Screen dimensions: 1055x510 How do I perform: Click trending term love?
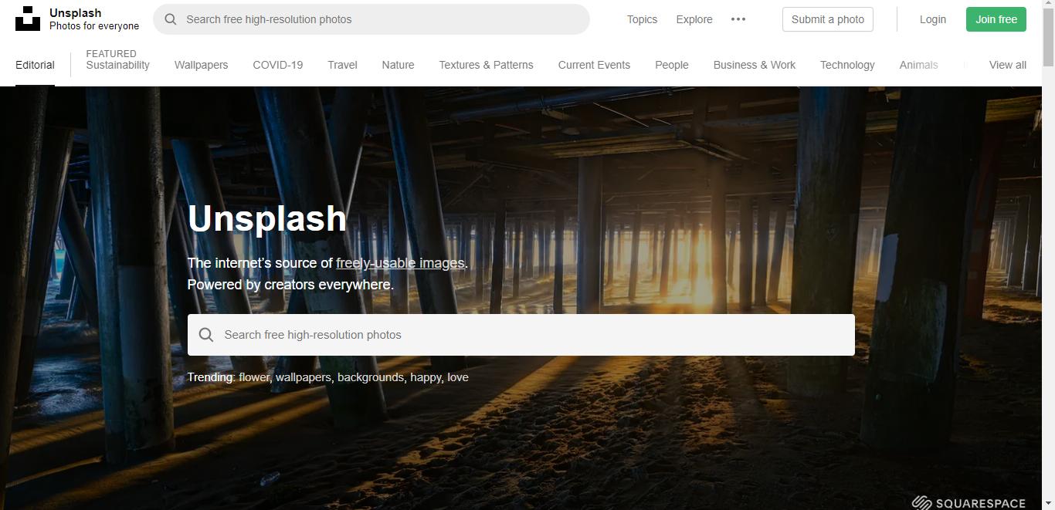click(x=458, y=377)
